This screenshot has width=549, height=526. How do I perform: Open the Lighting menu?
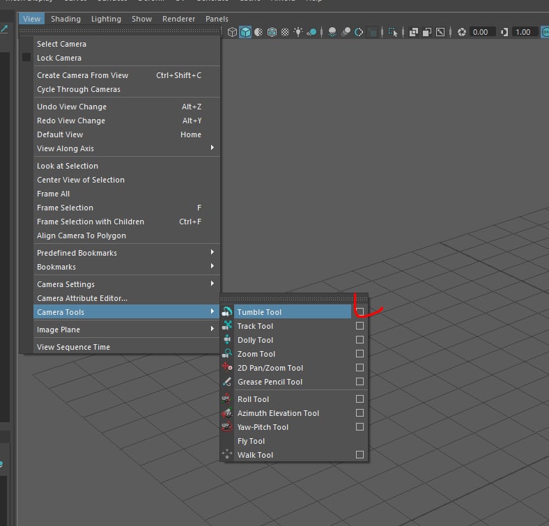pos(106,19)
